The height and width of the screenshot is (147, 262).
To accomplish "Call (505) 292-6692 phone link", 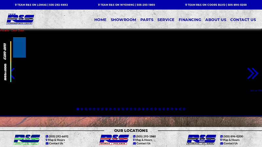I will pyautogui.click(x=59, y=136).
